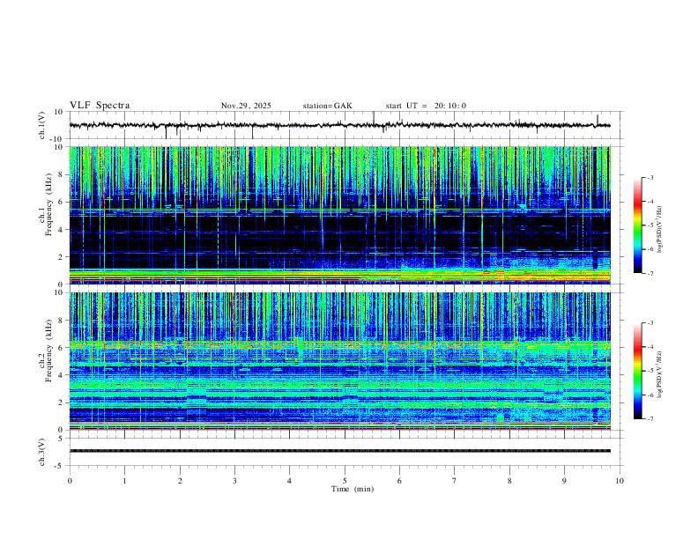698x539 pixels.
Task: Click the ch.1 spectrogram panel
Action: (x=339, y=215)
